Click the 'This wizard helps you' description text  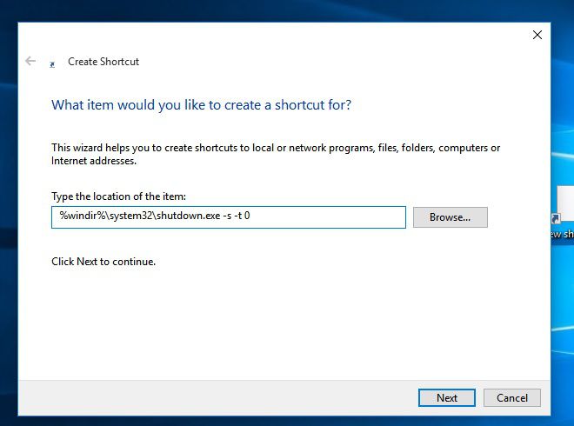pos(276,154)
